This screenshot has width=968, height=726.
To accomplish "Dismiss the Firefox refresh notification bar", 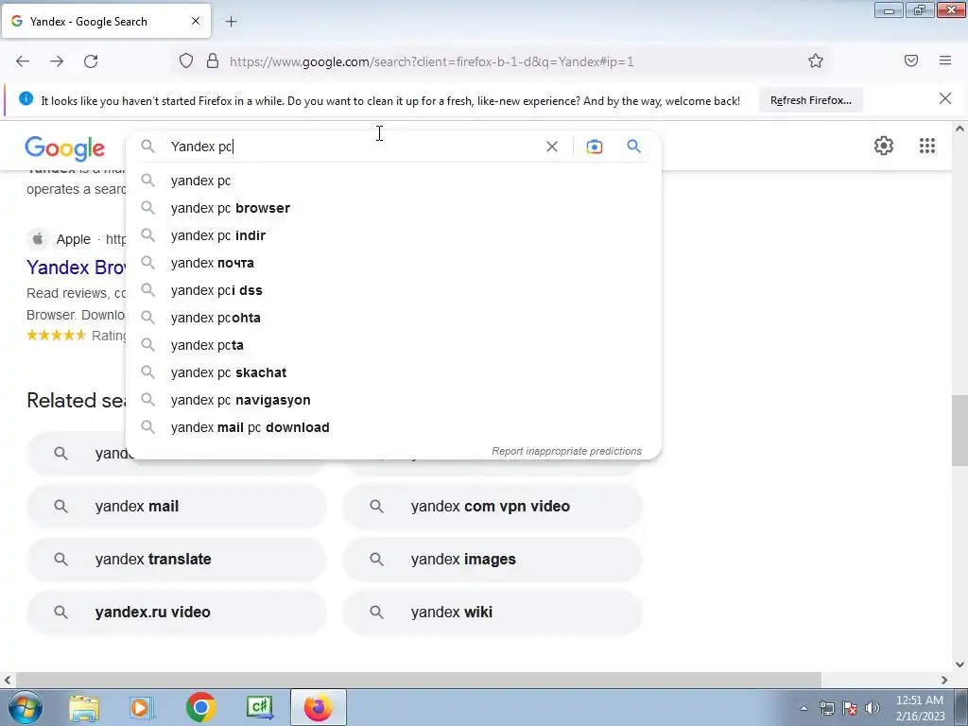I will (945, 98).
